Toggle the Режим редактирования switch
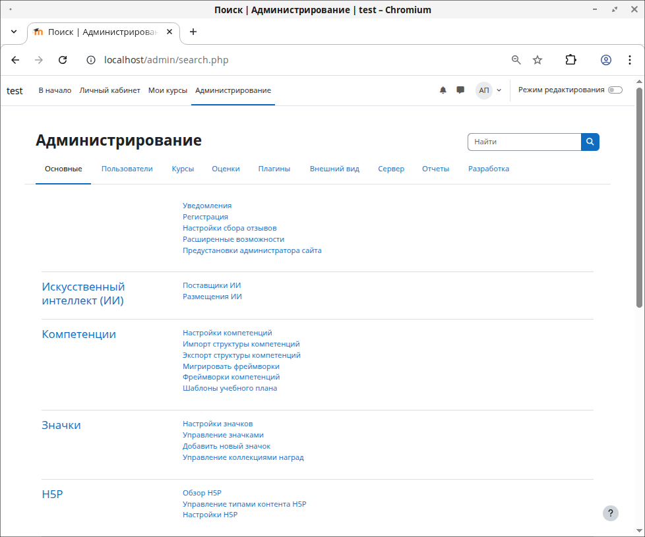Image resolution: width=645 pixels, height=537 pixels. click(x=615, y=90)
